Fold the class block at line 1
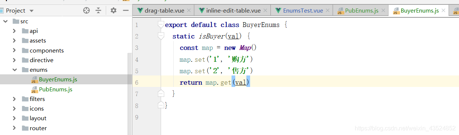The height and width of the screenshot is (135, 459). [161, 24]
